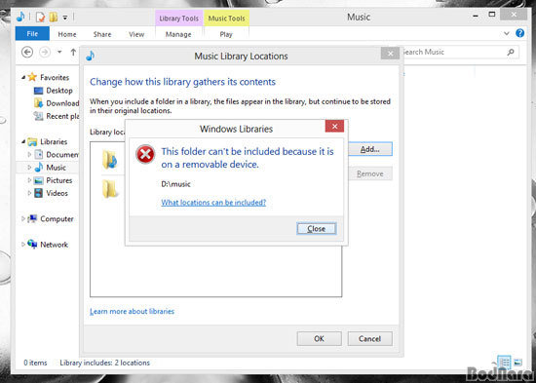This screenshot has width=536, height=383.
Task: Select the Music library in sidebar
Action: click(x=56, y=168)
